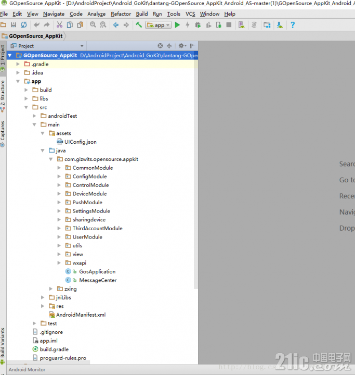The image size is (355, 375).
Task: Click the Undo arrow icon
Action: point(36,25)
